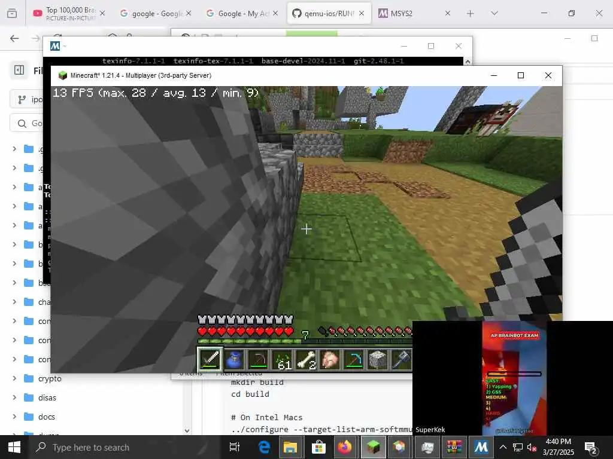The height and width of the screenshot is (459, 613).
Task: Select the raw meat hotbar slot
Action: (x=330, y=359)
